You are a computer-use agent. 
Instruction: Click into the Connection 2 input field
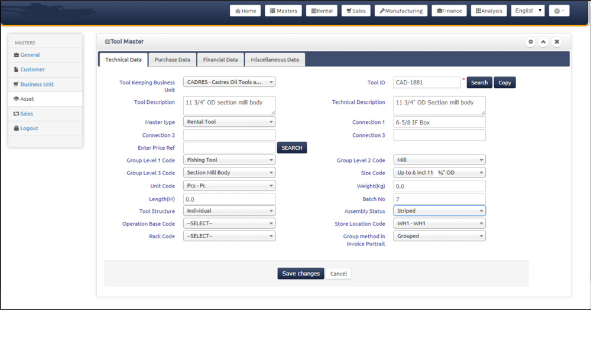[x=229, y=135]
